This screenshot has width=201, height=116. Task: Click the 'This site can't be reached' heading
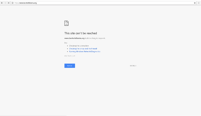click(81, 33)
